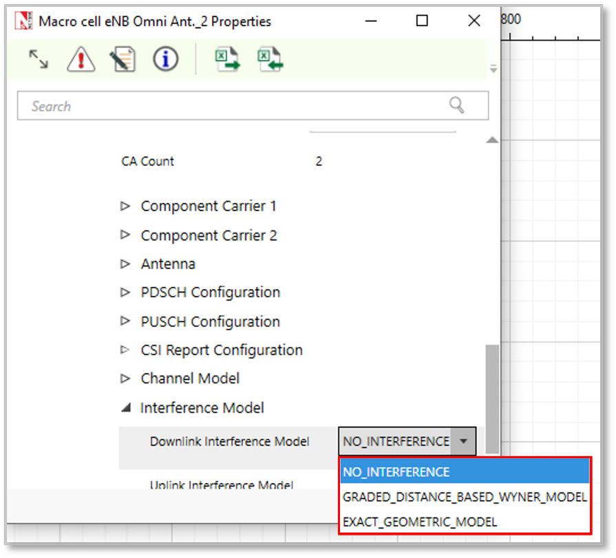Expand the PDSCH Configuration section
The width and height of the screenshot is (616, 558).
125,292
